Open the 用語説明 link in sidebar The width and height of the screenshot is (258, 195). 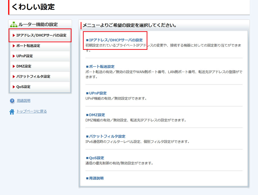[23, 101]
